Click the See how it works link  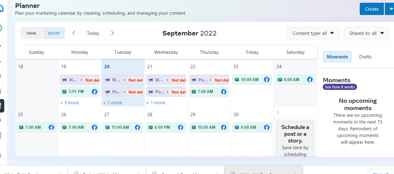point(340,87)
